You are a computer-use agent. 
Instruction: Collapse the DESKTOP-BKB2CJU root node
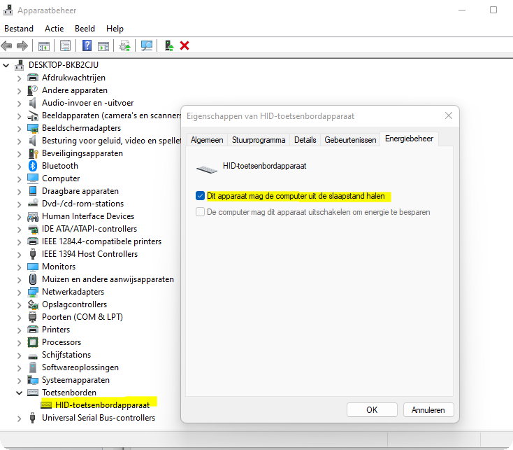pos(7,65)
